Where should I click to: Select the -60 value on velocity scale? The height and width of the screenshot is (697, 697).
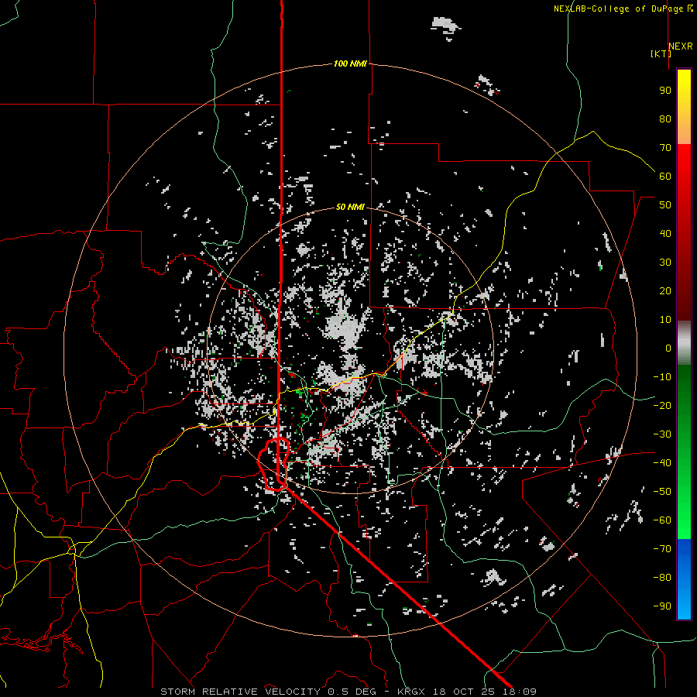(x=662, y=520)
